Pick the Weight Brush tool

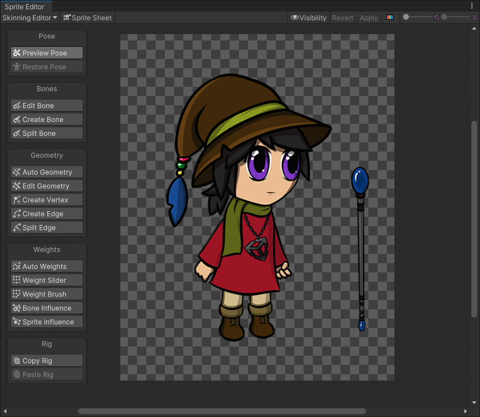(x=47, y=294)
